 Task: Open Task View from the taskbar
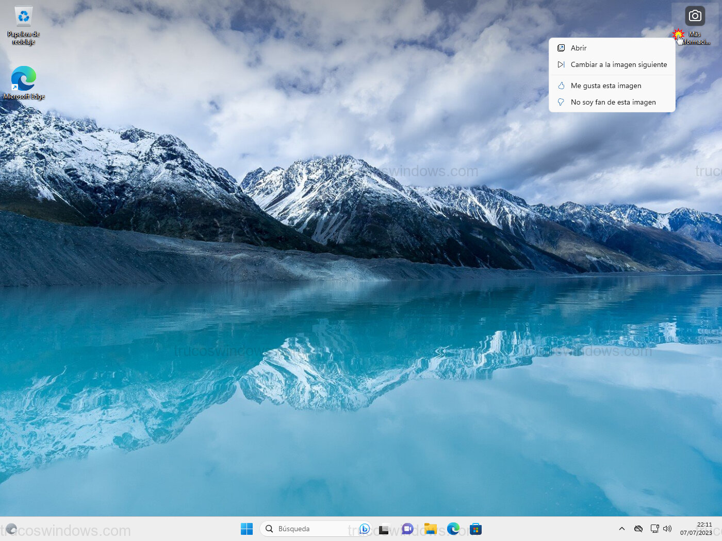click(384, 529)
